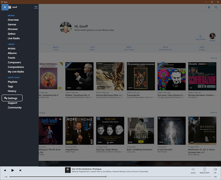The height and width of the screenshot is (180, 221).
Task: Open Settings from the sidebar
Action: click(12, 98)
